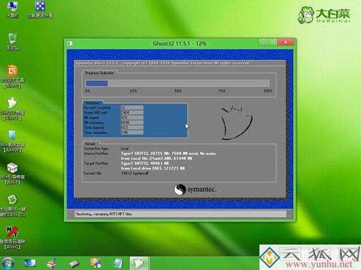
Task: Close the Ghost32 window
Action: [285, 42]
